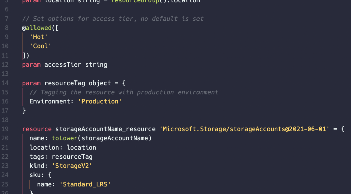This screenshot has height=194, width=351.
Task: Click line number 8 in the gutter
Action: [x=7, y=28]
